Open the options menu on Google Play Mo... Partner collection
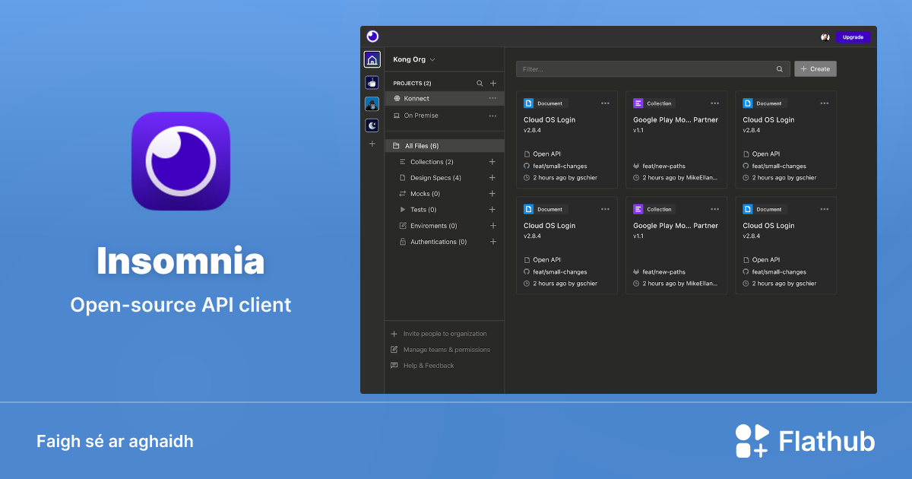This screenshot has height=479, width=912. pos(714,103)
